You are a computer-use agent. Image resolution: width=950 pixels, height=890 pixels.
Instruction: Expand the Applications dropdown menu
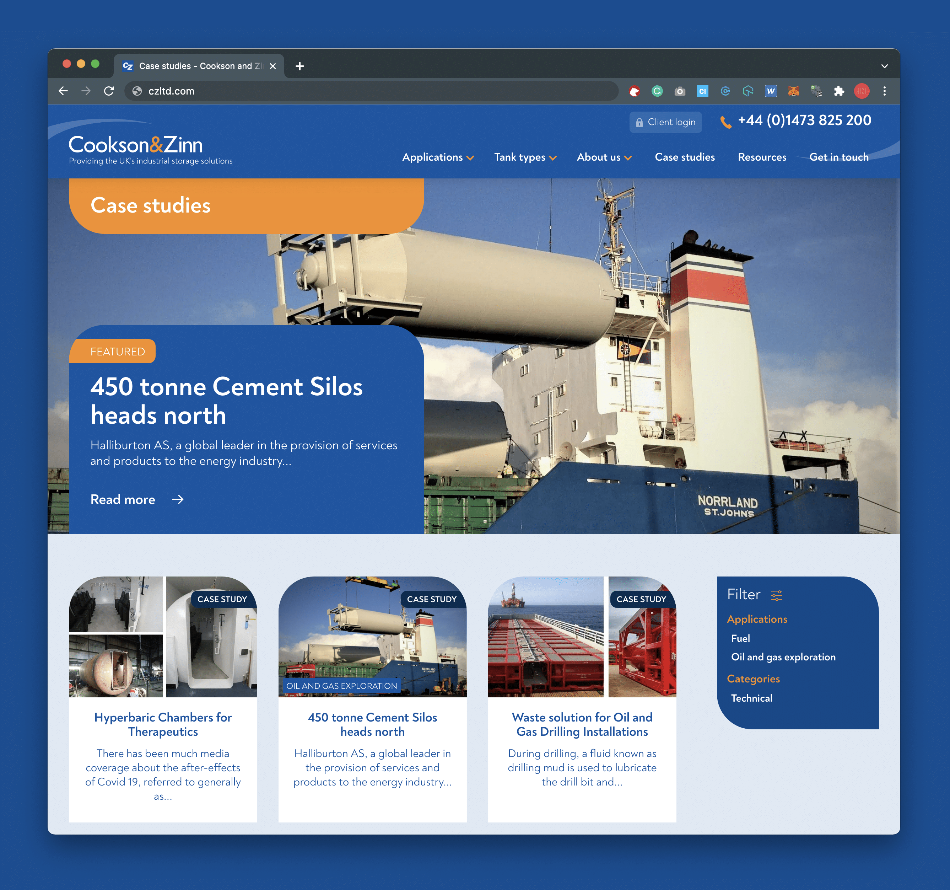437,157
